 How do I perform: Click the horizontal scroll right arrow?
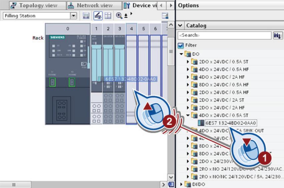163,185
